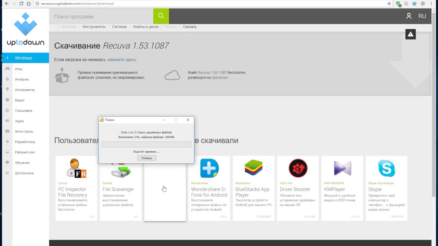
Task: Open Разработчику category in sidebar
Action: (x=25, y=142)
